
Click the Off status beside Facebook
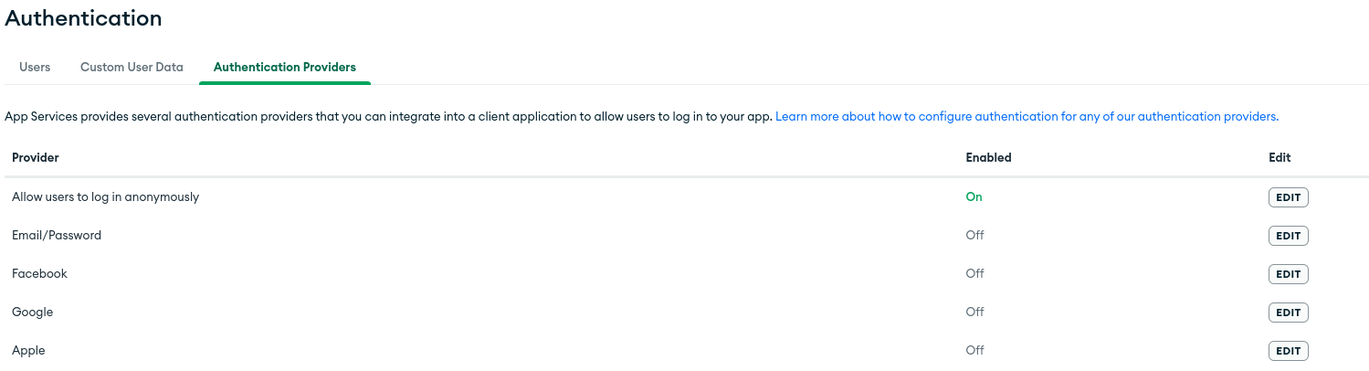click(x=974, y=273)
